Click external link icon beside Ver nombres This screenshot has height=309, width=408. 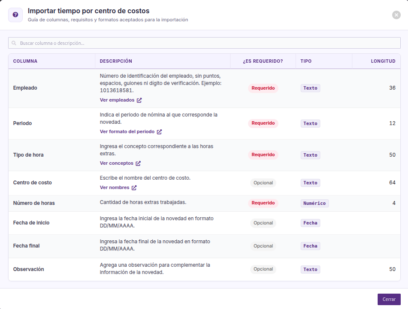pos(134,188)
